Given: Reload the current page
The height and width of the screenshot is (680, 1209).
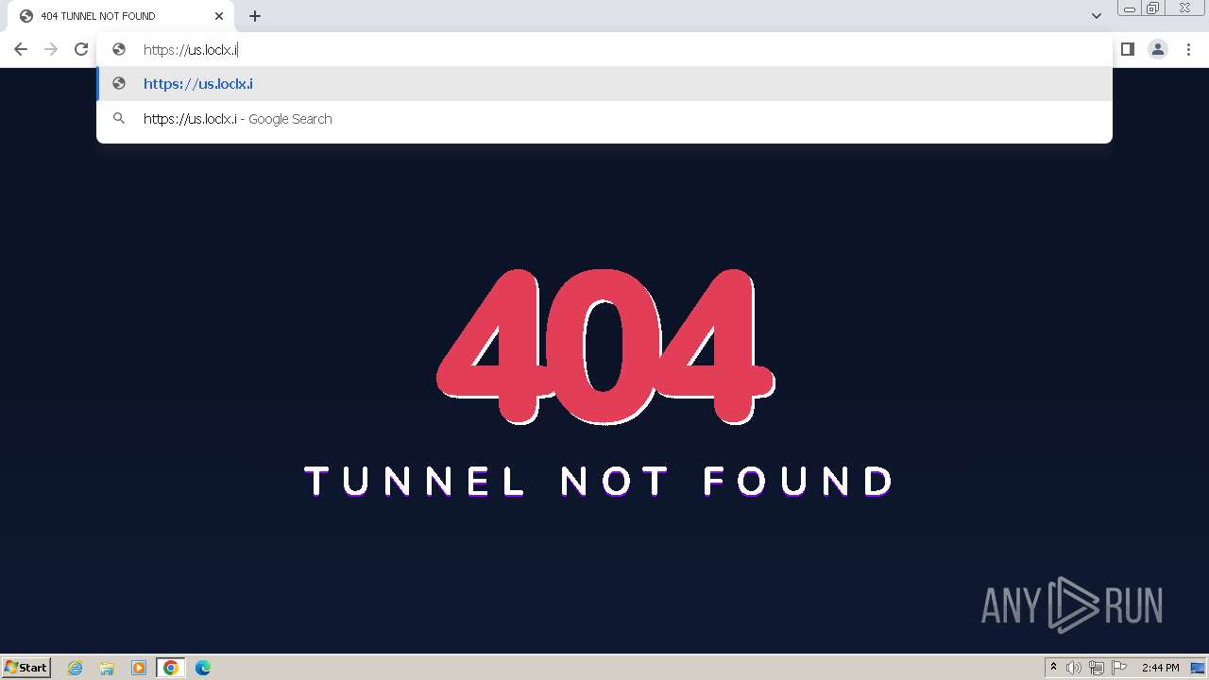Looking at the screenshot, I should pyautogui.click(x=81, y=49).
